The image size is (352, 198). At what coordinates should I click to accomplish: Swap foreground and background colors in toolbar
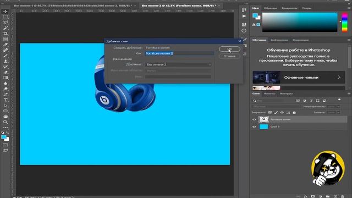click(x=7, y=133)
